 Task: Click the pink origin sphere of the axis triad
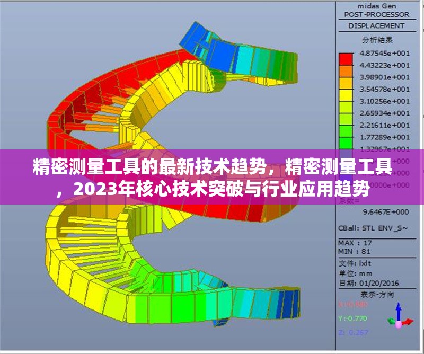(x=399, y=324)
